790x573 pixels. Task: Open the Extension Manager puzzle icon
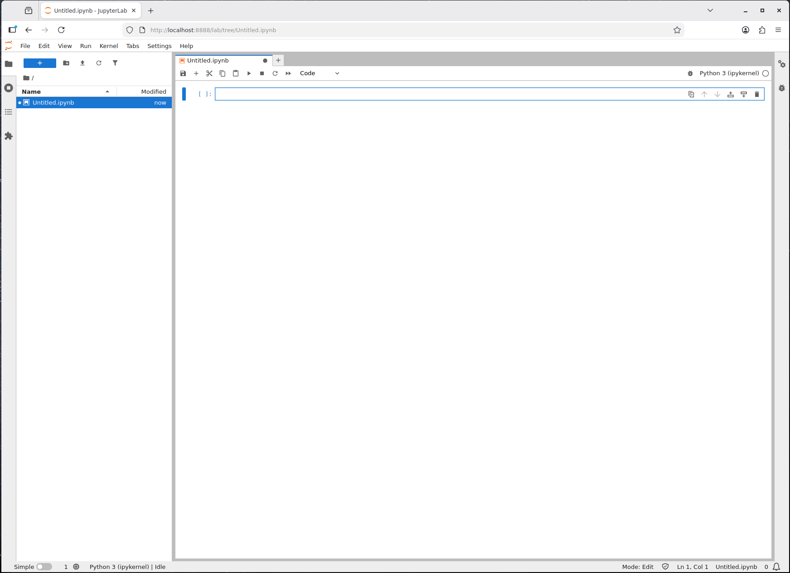pos(9,136)
